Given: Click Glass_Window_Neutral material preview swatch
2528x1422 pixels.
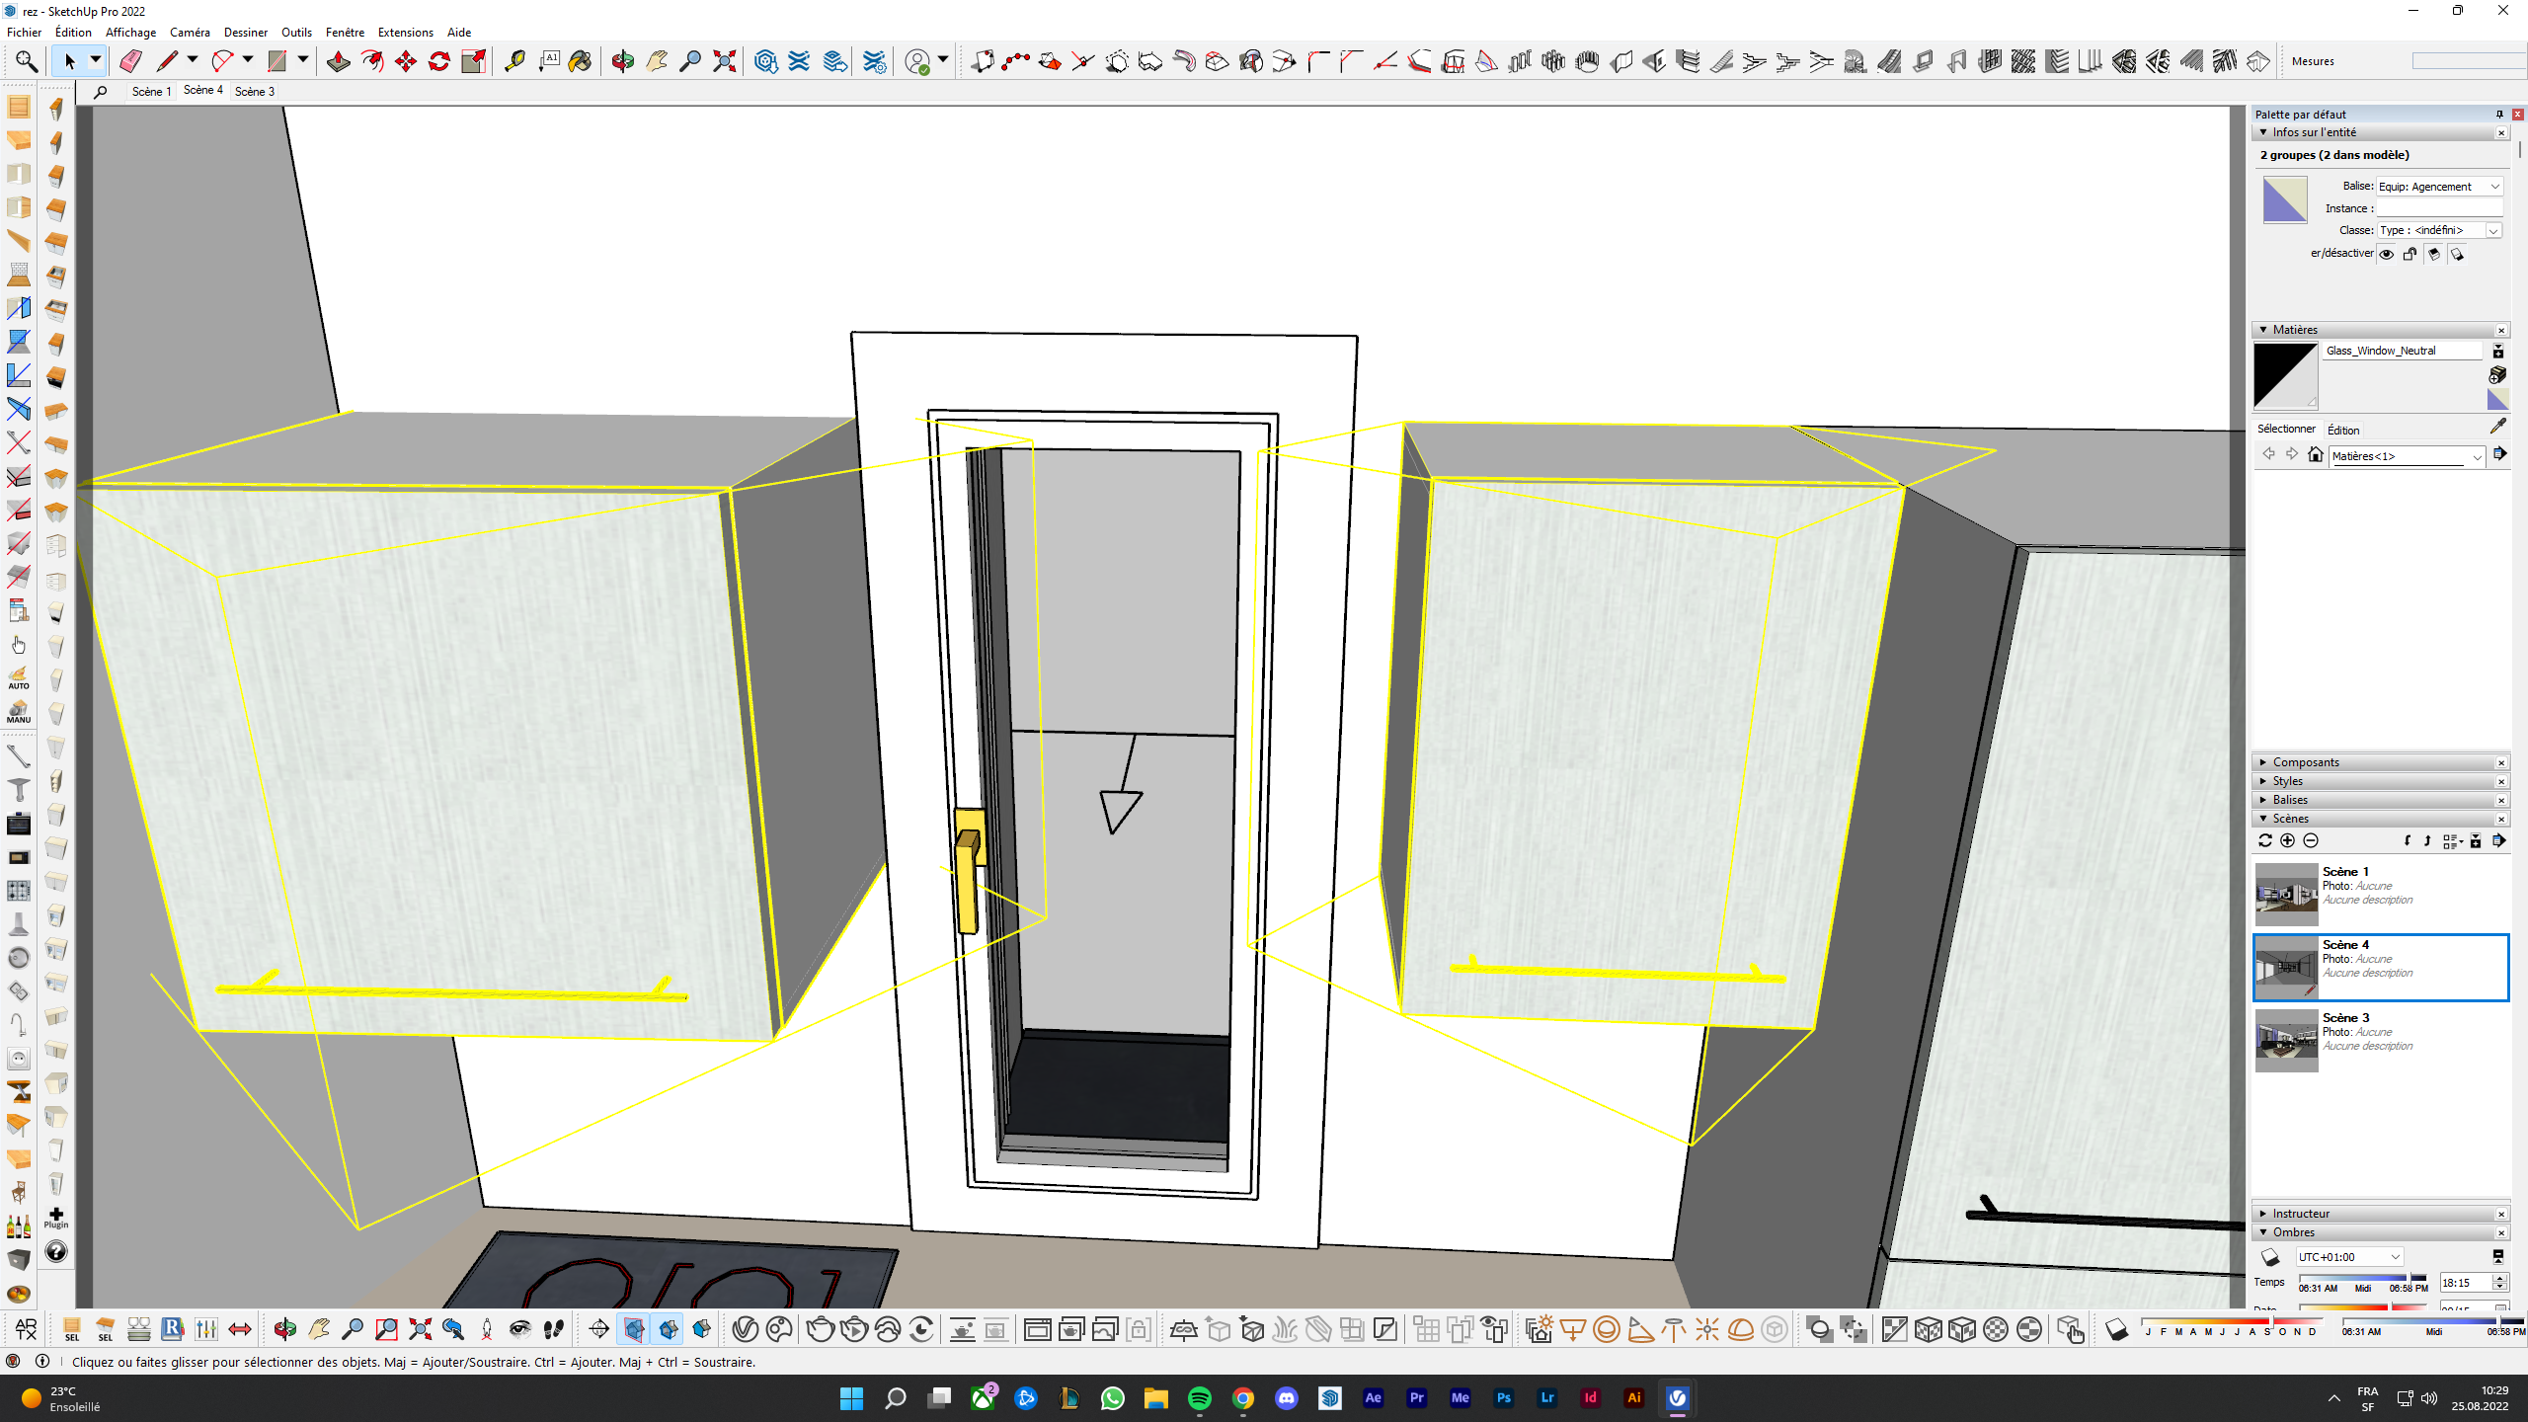Looking at the screenshot, I should (2285, 375).
